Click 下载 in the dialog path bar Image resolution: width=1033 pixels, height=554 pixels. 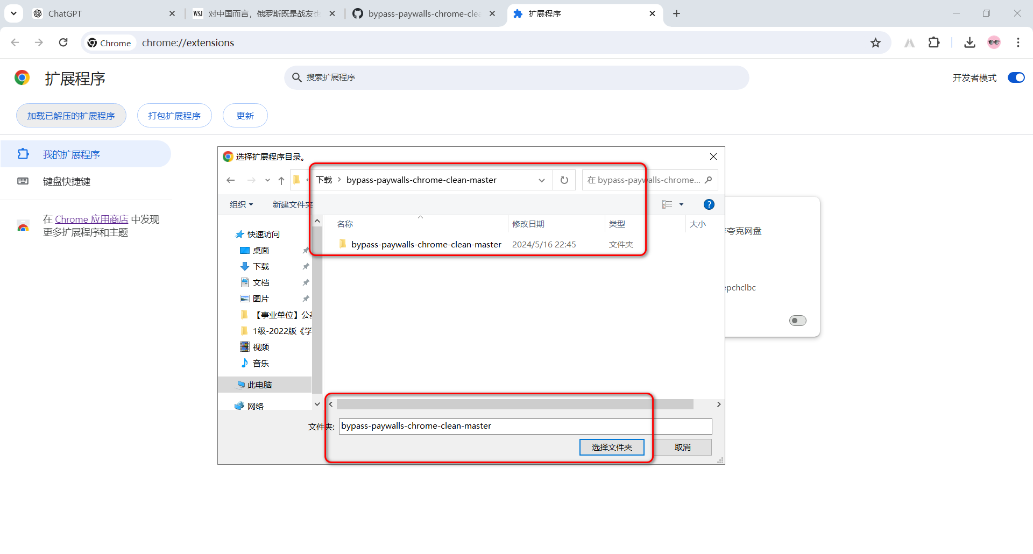(324, 180)
